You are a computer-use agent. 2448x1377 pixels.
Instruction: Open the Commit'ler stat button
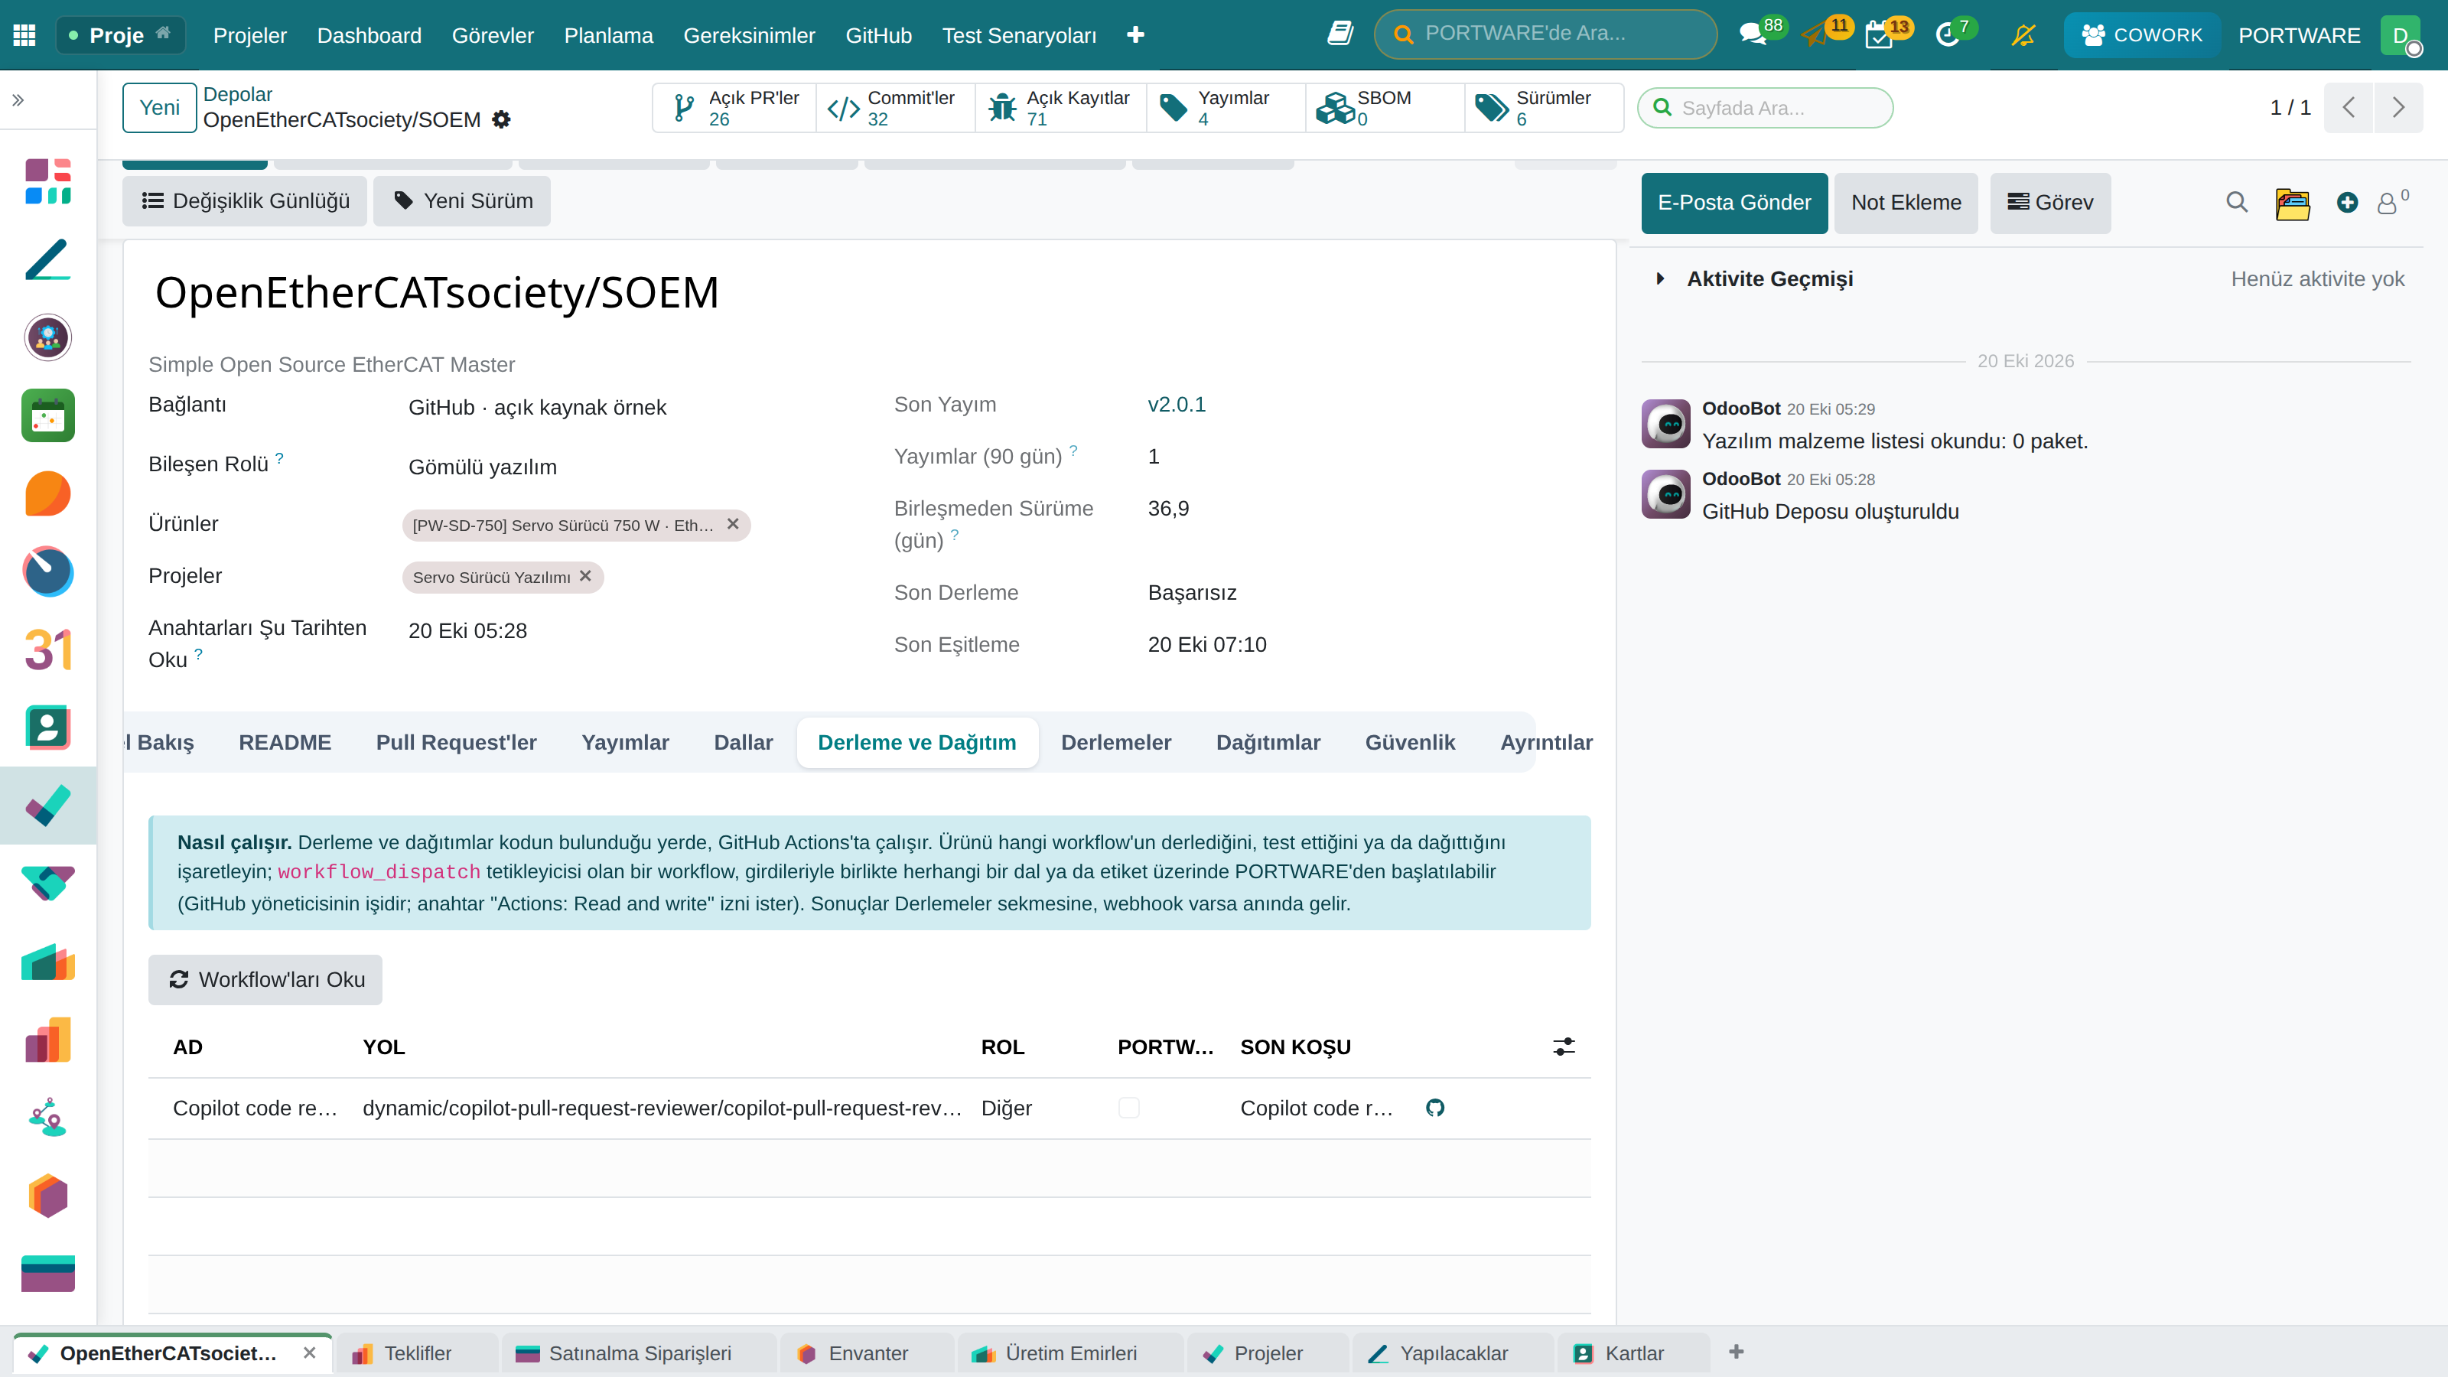coord(895,107)
